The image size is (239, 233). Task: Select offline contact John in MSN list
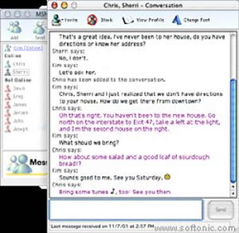point(18,121)
